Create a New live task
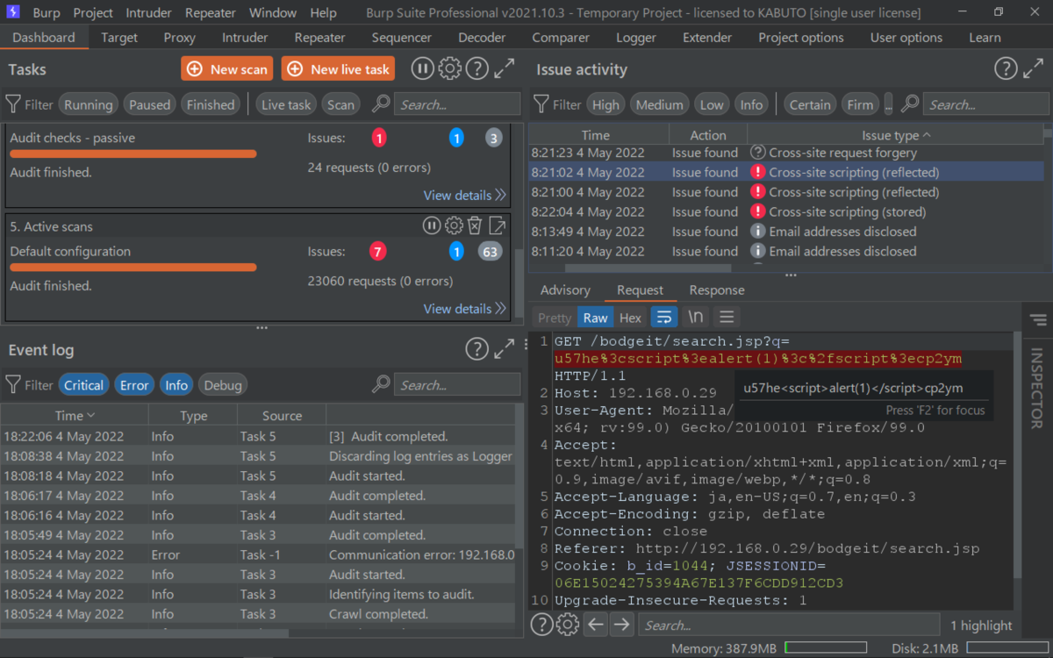1053x658 pixels. coord(338,69)
